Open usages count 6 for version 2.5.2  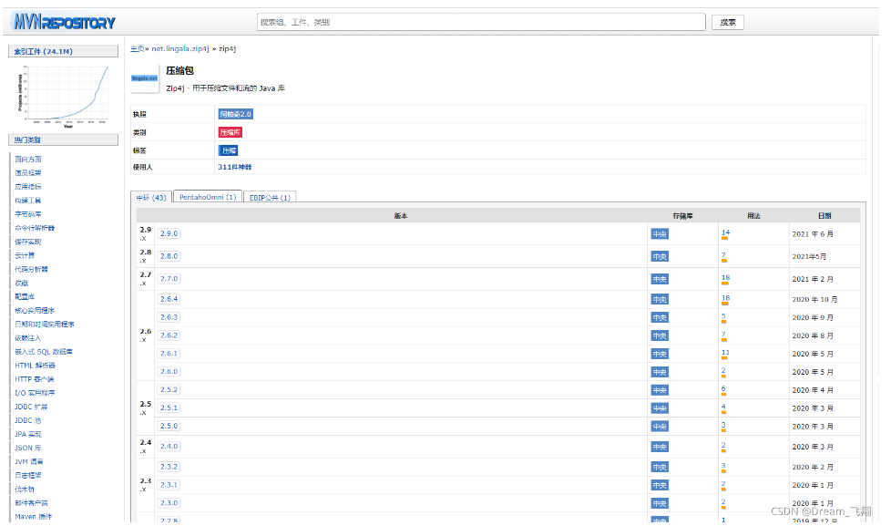click(724, 389)
